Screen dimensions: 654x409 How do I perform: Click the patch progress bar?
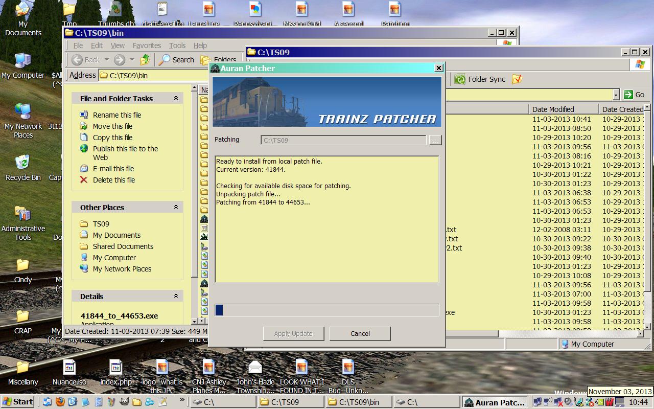(x=327, y=310)
